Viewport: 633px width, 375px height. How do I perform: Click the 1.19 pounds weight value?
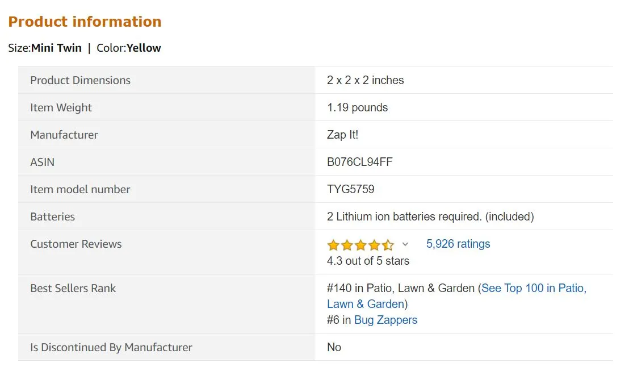(x=357, y=107)
